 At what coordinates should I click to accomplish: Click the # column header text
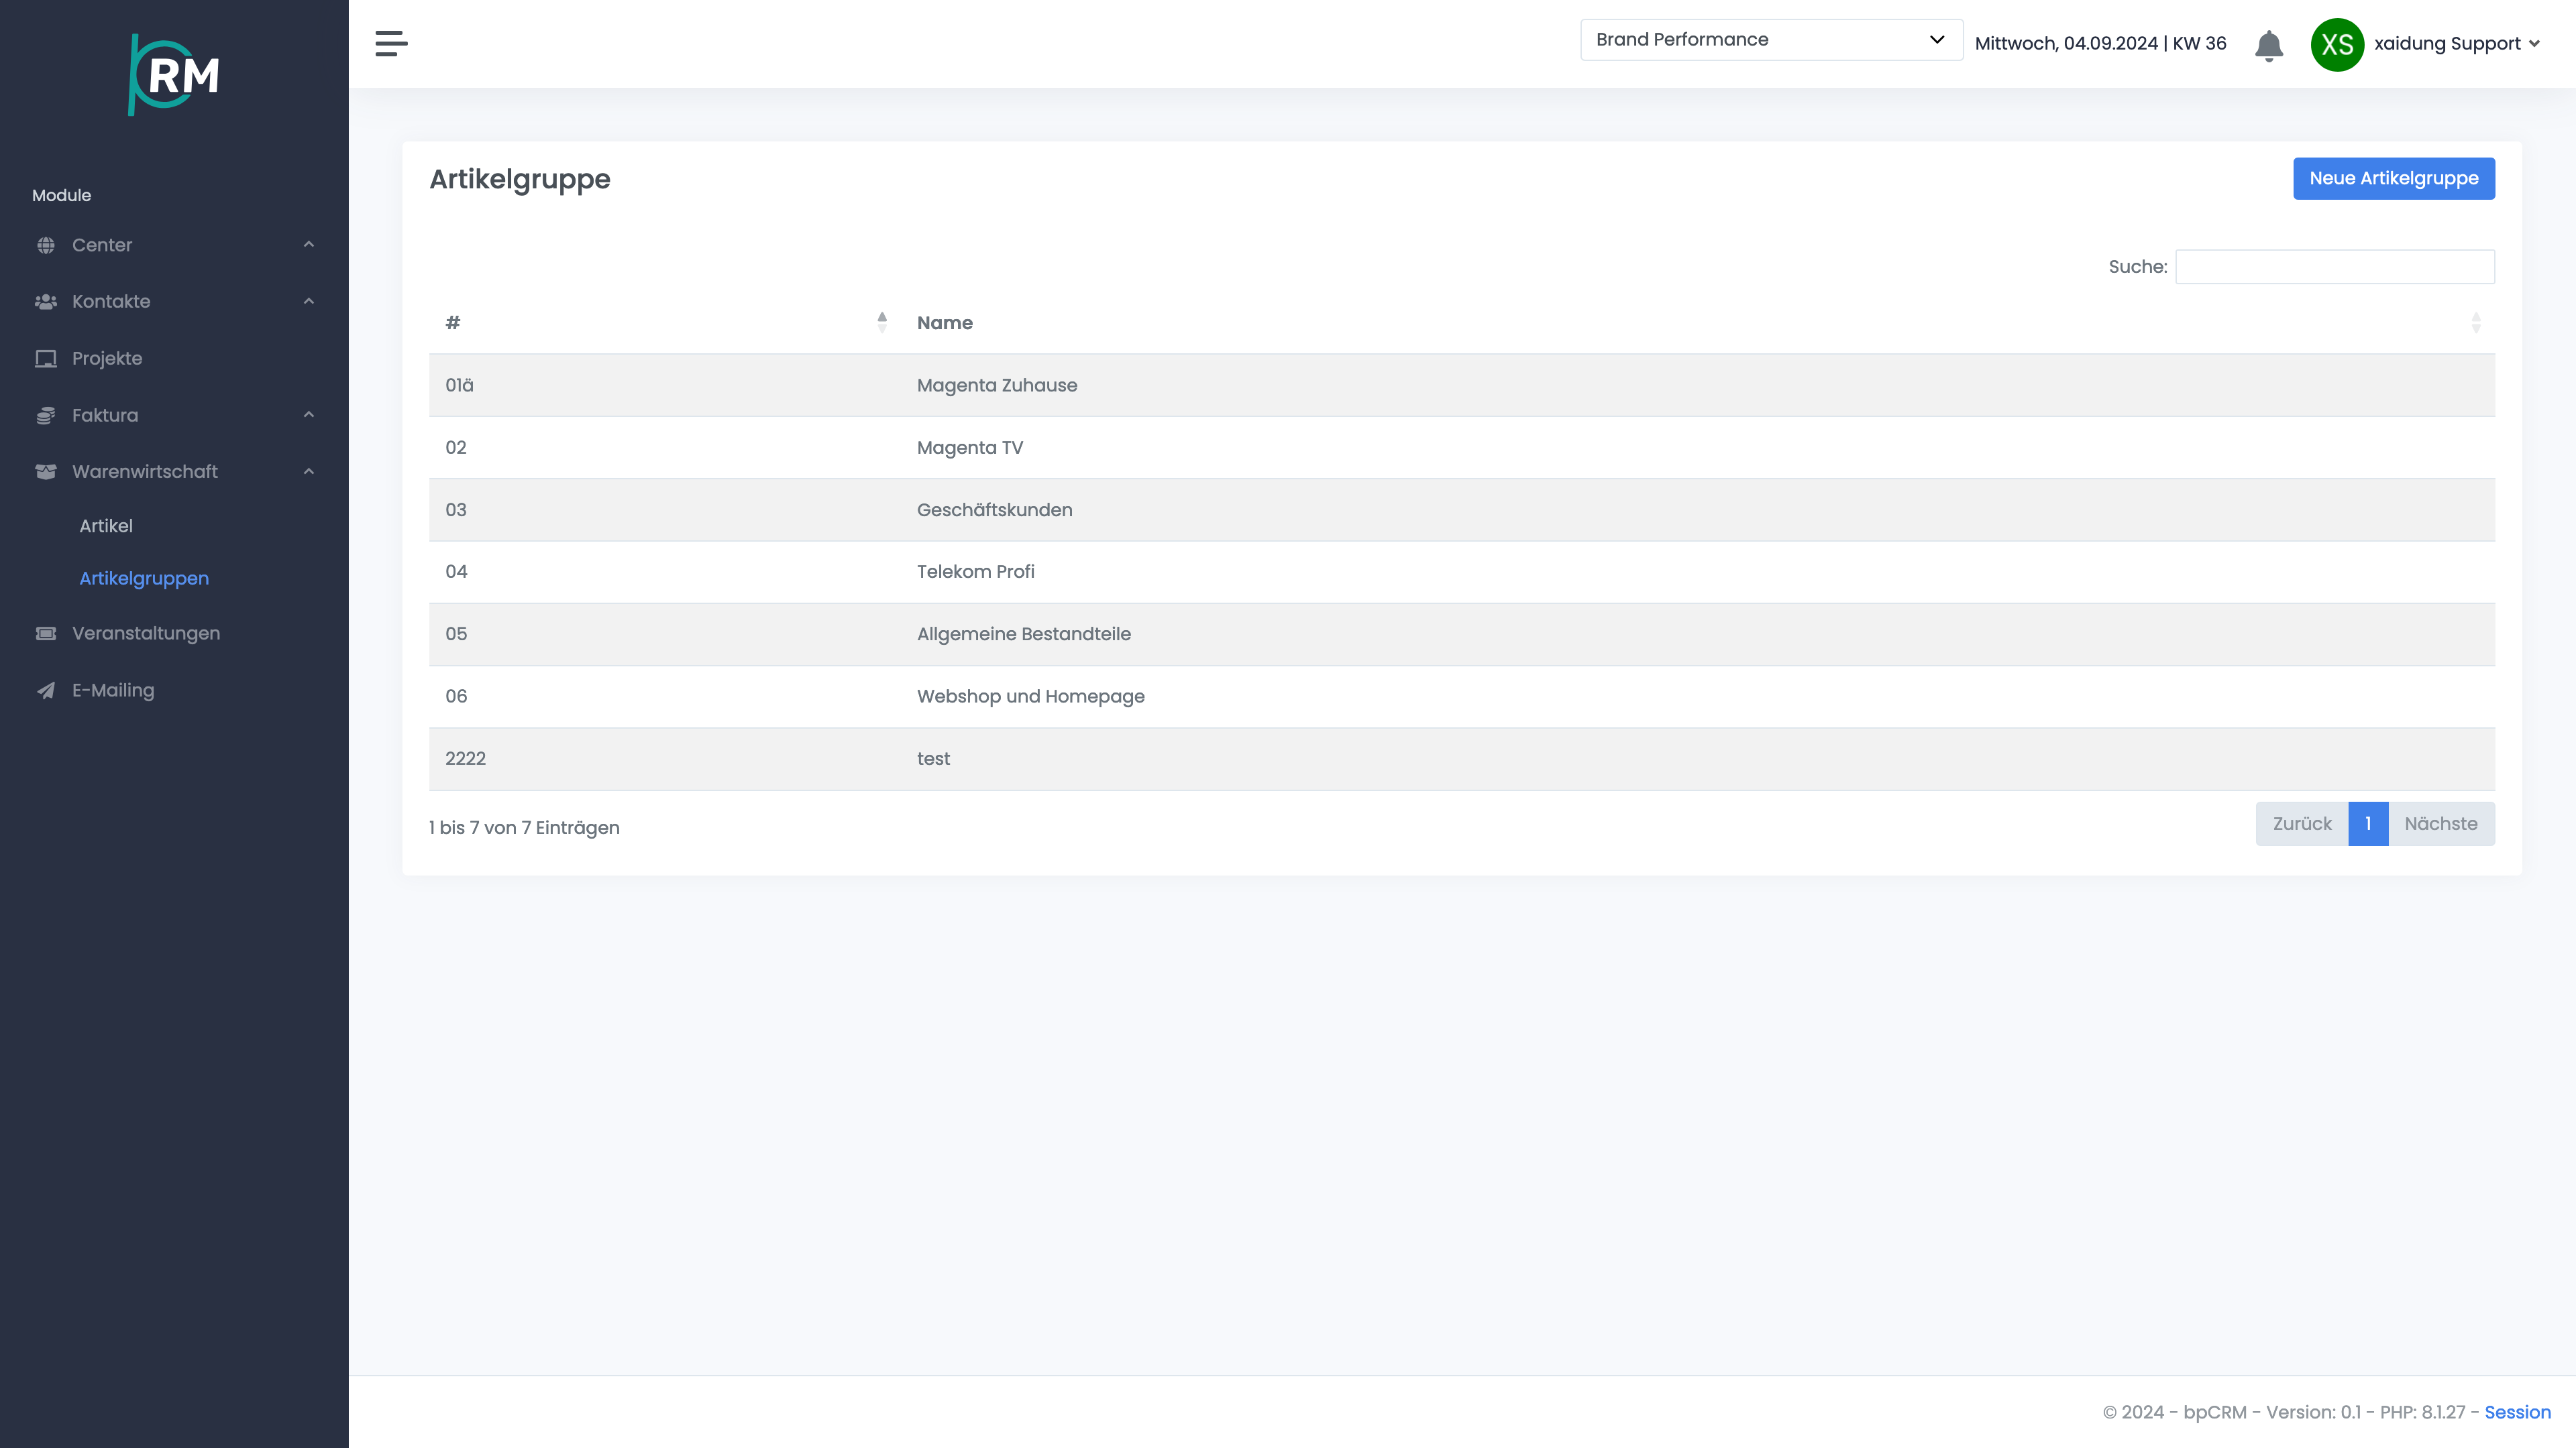coord(453,322)
